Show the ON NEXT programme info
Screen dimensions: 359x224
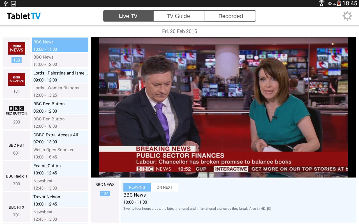(165, 187)
